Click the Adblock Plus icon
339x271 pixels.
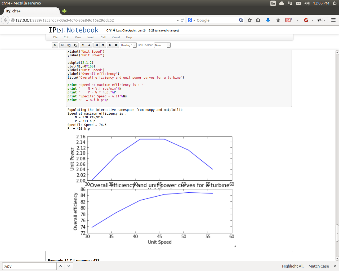(306, 20)
